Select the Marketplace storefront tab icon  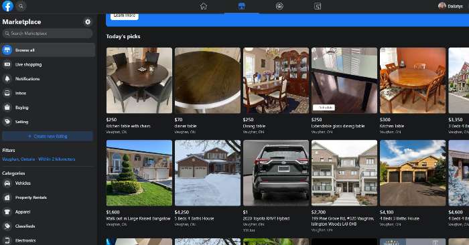click(x=242, y=6)
